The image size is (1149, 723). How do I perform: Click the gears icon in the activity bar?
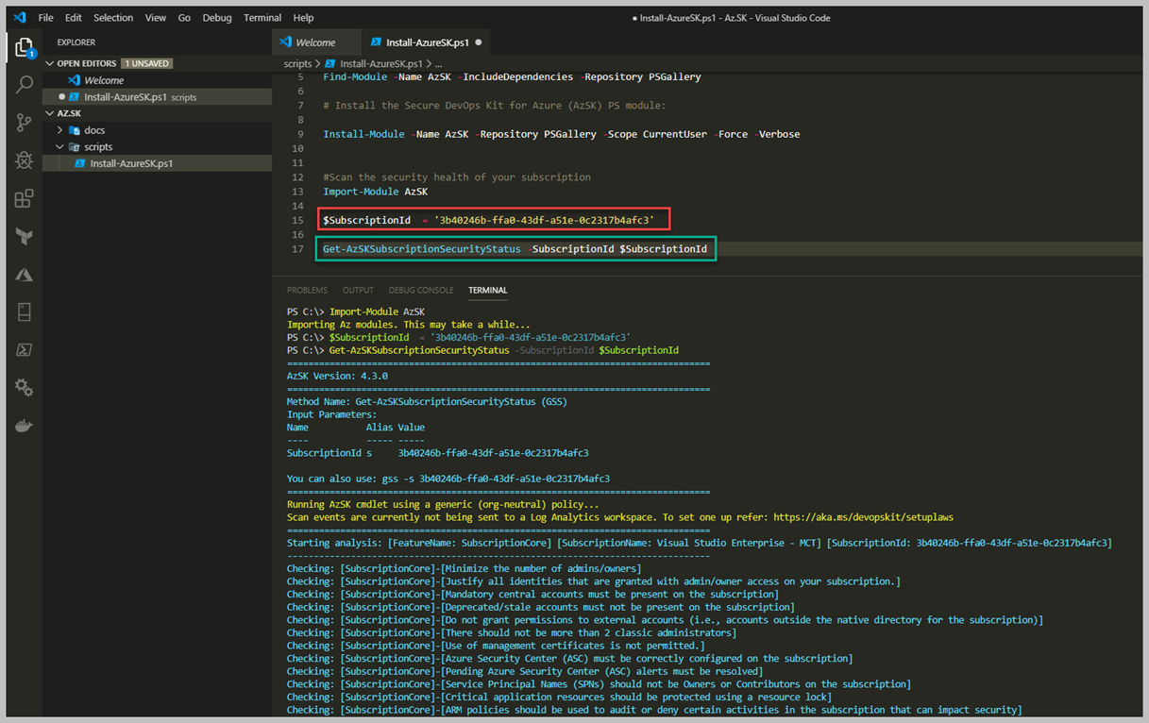click(24, 388)
